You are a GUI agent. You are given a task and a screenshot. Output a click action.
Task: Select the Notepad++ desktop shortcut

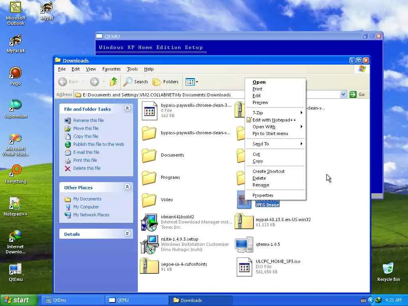click(x=16, y=207)
